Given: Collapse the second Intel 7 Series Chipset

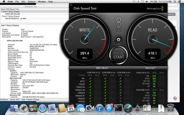Looking at the screenshot, I should 2,16.
